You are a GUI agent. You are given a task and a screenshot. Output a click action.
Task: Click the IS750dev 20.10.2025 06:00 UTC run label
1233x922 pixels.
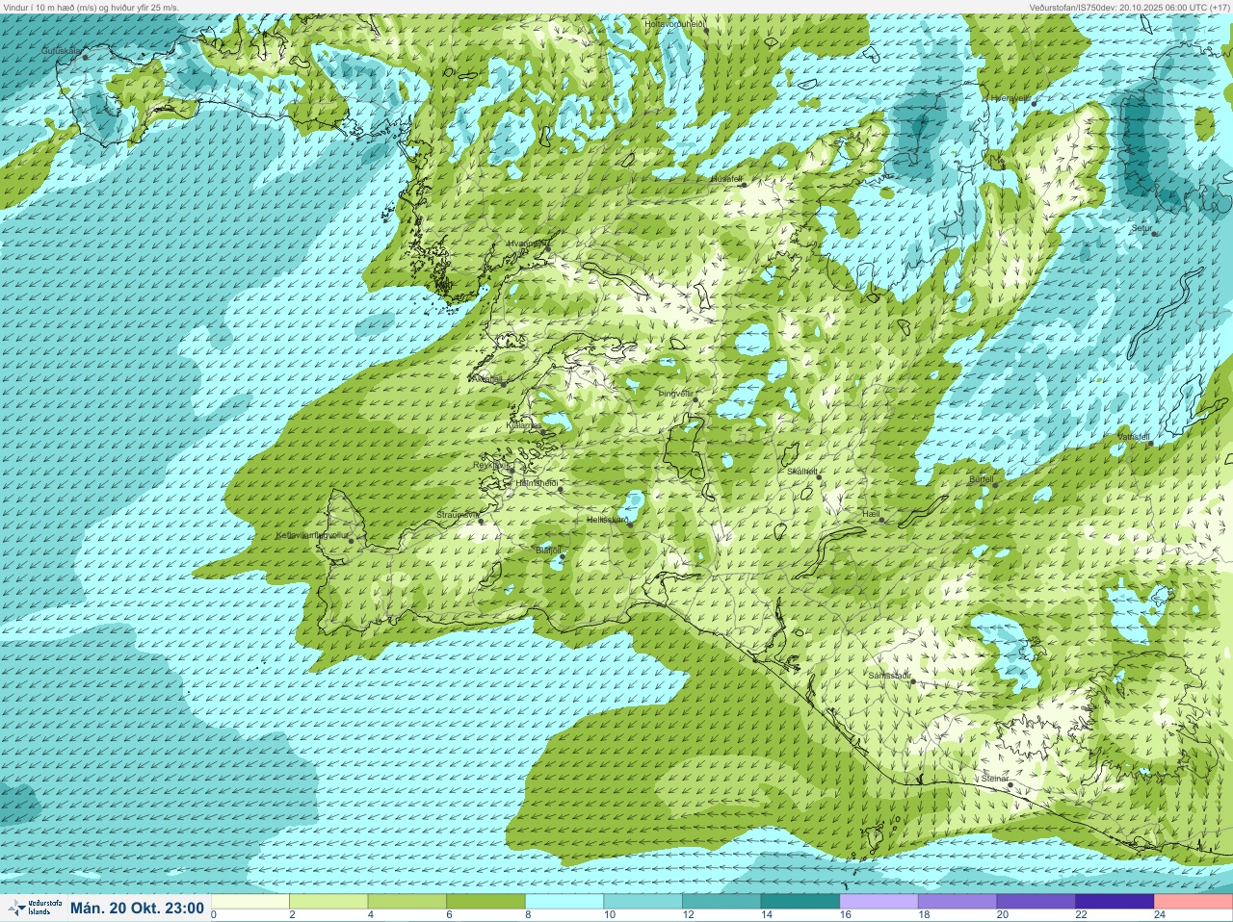[x=1129, y=7]
